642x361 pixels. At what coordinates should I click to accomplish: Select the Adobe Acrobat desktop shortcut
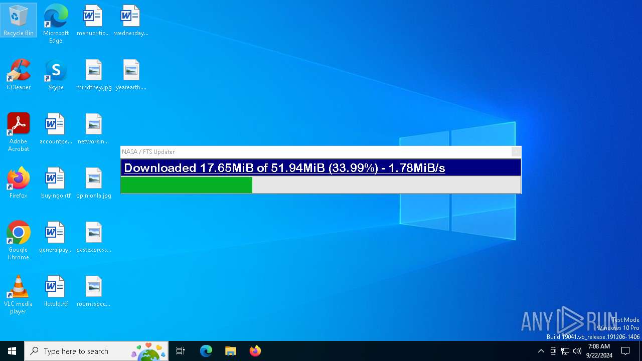coord(19,132)
